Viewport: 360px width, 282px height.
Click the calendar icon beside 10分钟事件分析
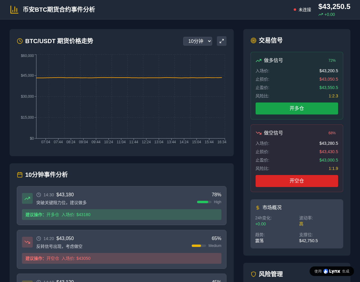point(20,175)
